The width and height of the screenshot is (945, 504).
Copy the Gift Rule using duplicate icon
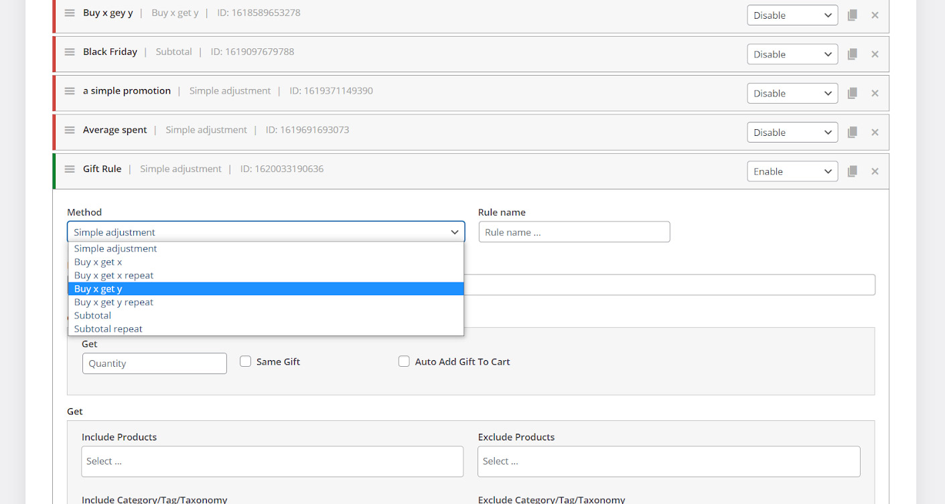[x=852, y=171]
